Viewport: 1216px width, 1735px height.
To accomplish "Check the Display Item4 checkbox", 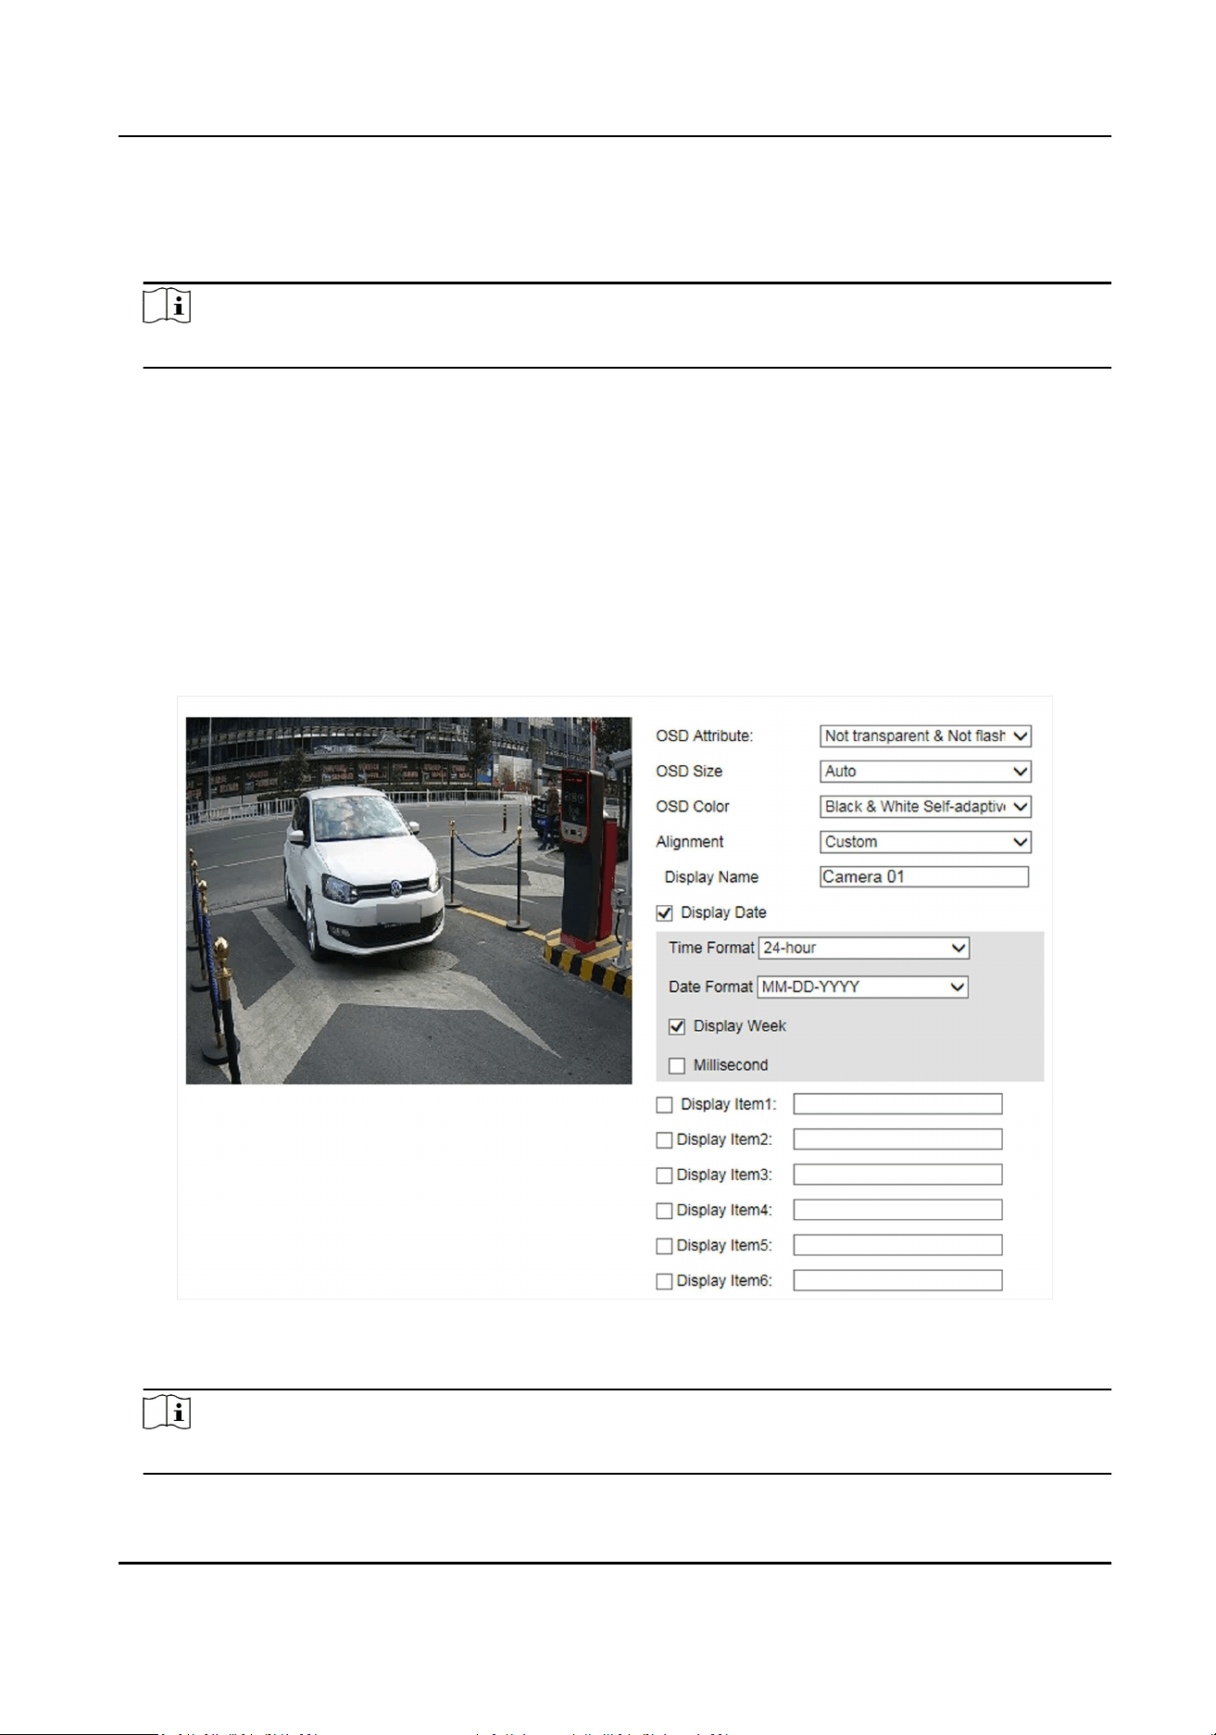I will click(664, 1210).
